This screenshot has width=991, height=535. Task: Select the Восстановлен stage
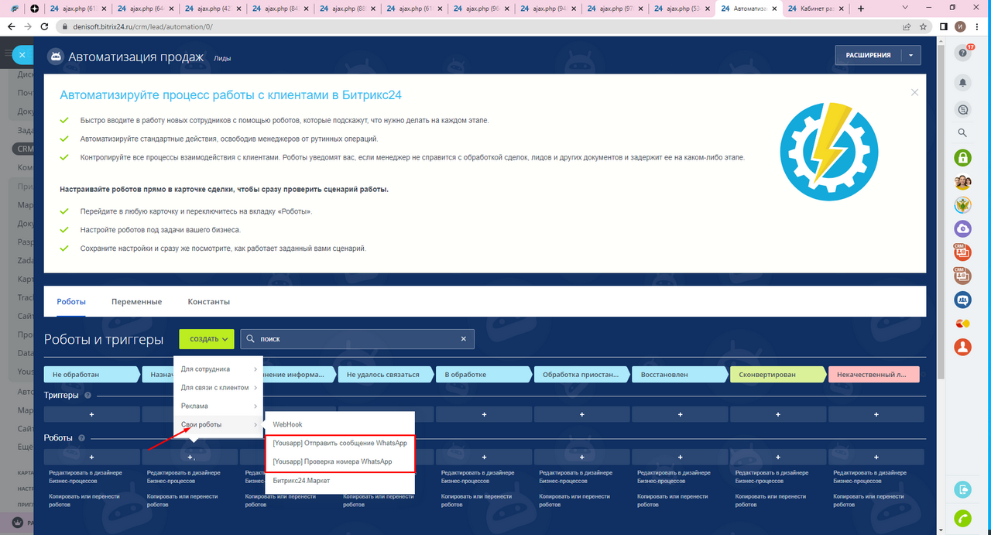tap(680, 374)
